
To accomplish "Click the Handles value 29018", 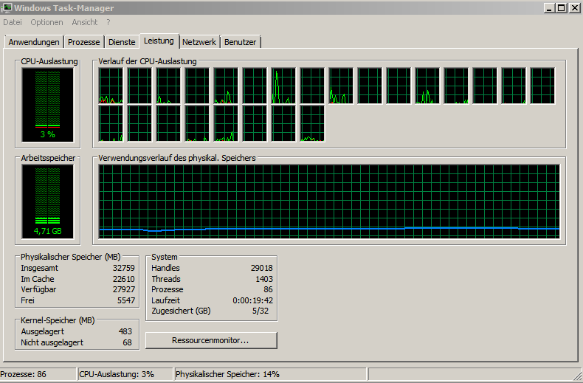I will pos(262,268).
